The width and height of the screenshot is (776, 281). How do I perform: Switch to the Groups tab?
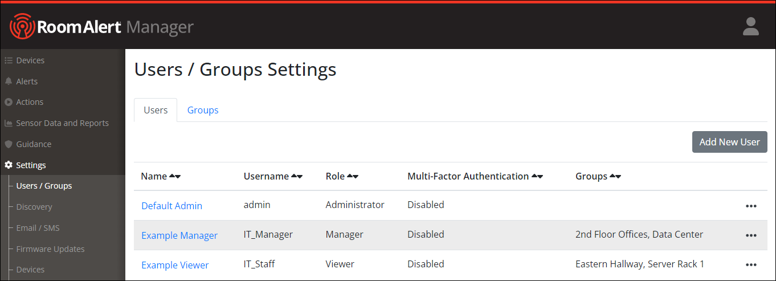[x=203, y=110]
